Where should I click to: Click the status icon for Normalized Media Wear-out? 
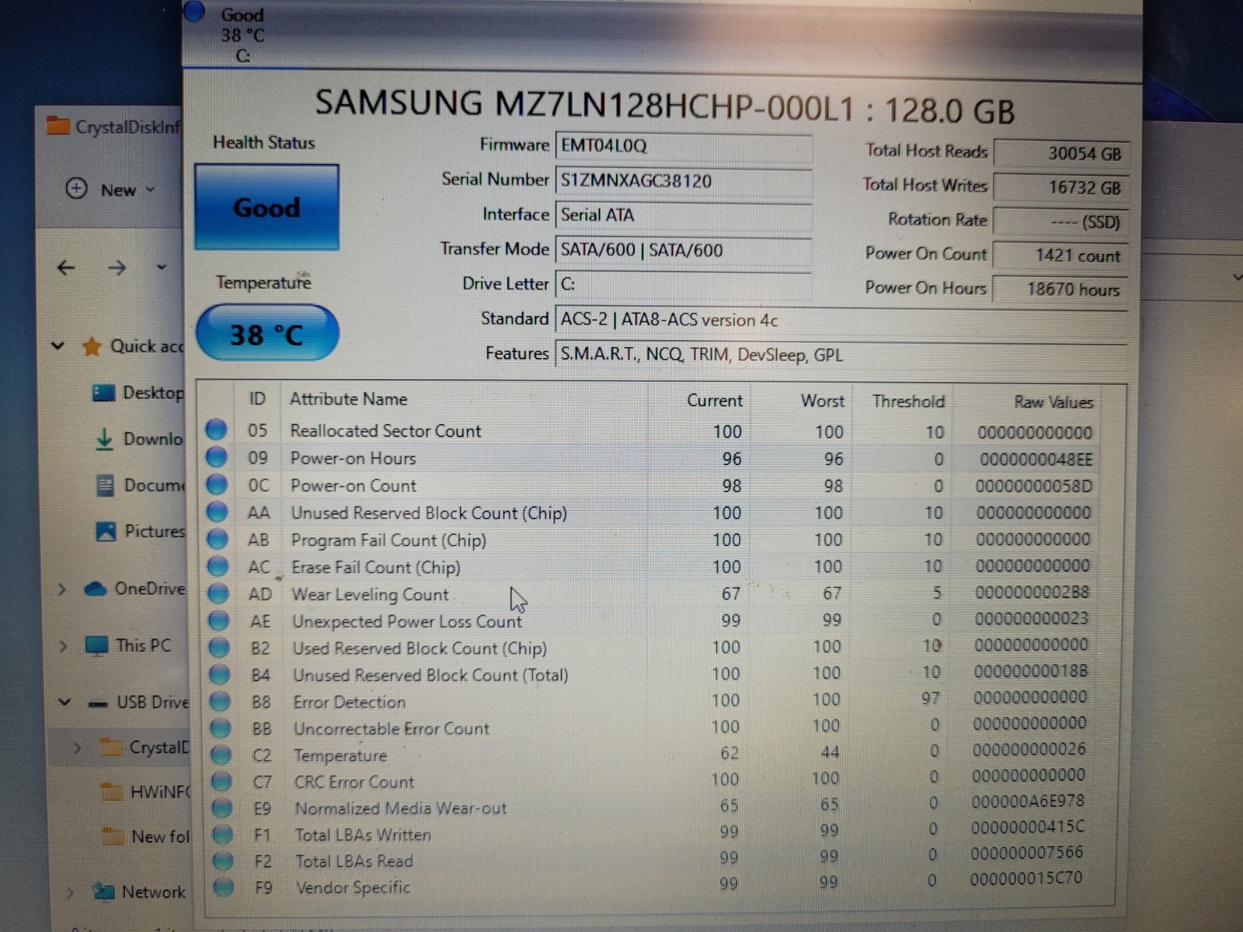pyautogui.click(x=222, y=809)
